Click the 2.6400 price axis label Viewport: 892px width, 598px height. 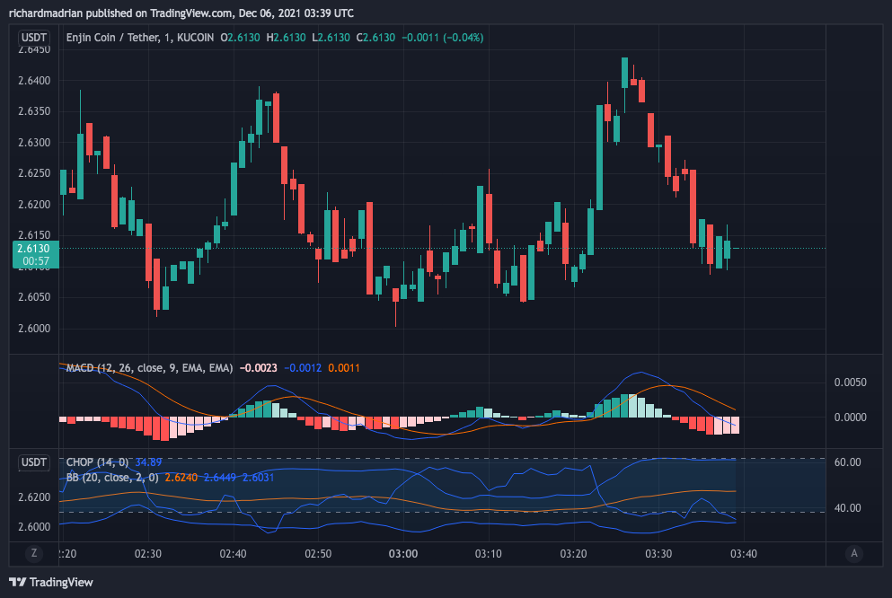(x=34, y=81)
